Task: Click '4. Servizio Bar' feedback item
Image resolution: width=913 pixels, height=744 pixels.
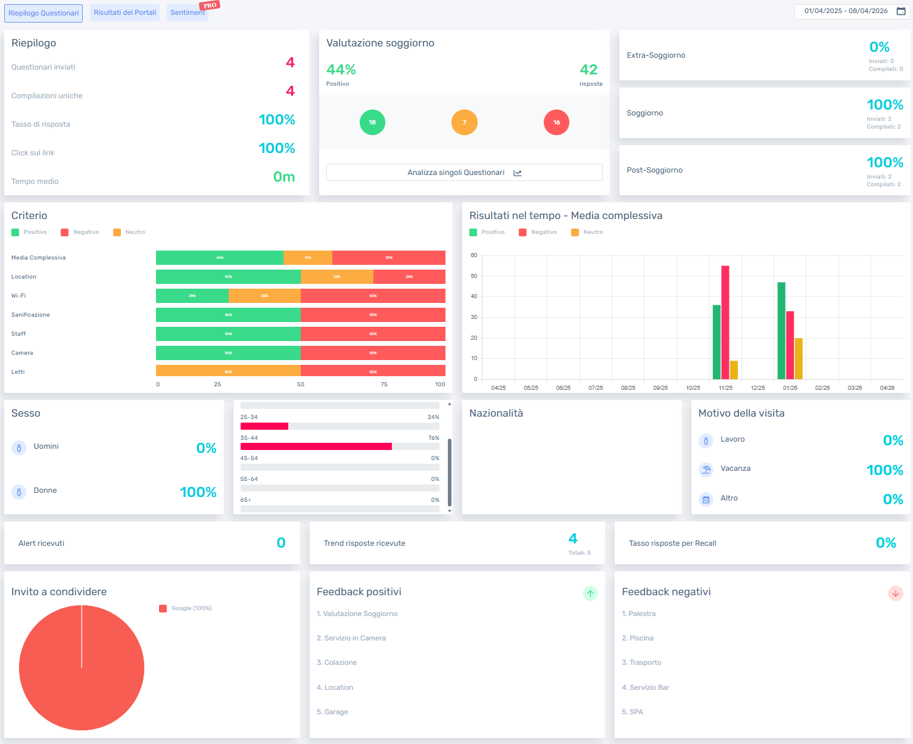Action: [x=646, y=687]
